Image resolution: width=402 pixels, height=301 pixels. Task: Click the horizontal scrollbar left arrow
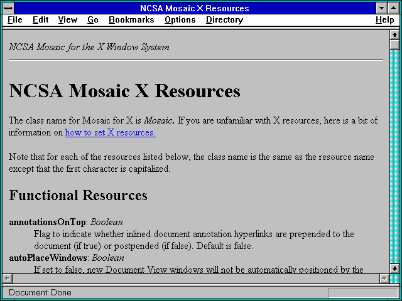point(7,278)
